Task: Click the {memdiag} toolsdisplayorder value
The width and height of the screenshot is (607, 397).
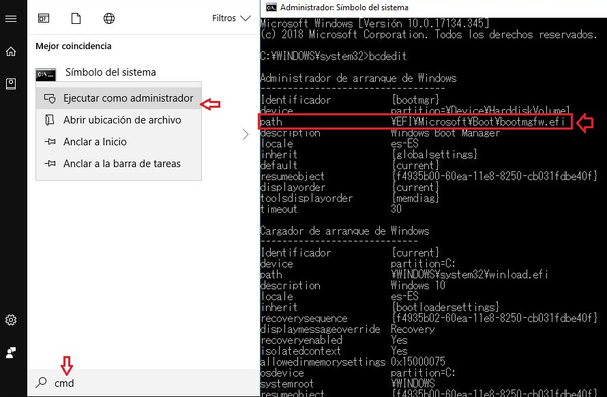Action: (415, 198)
